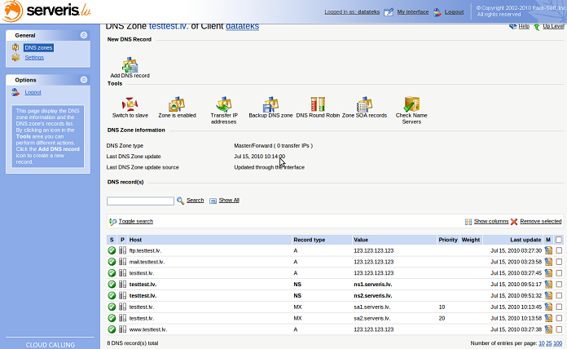
Task: Check the ftp.testtest.lv. row checkbox
Action: click(x=559, y=250)
